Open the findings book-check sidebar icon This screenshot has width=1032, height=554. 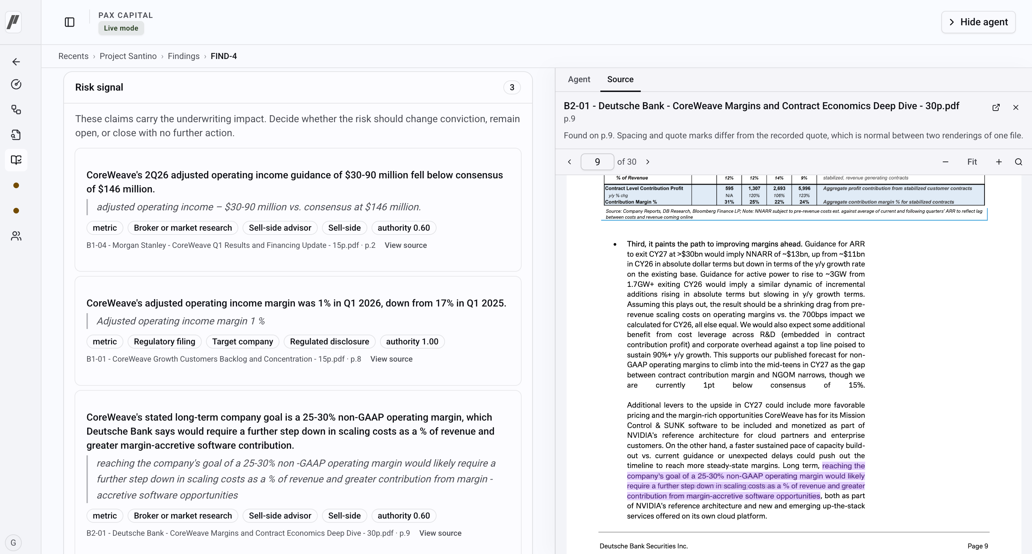tap(16, 160)
